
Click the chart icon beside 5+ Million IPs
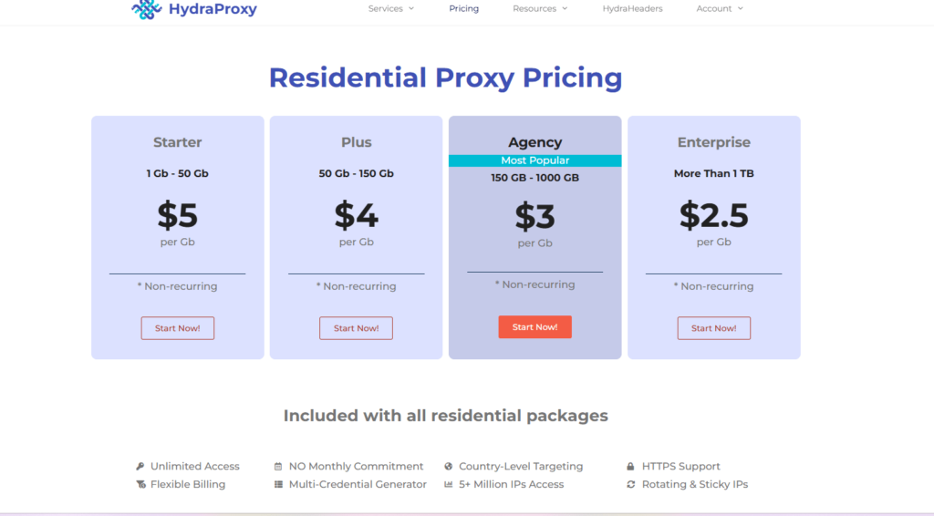pos(449,484)
